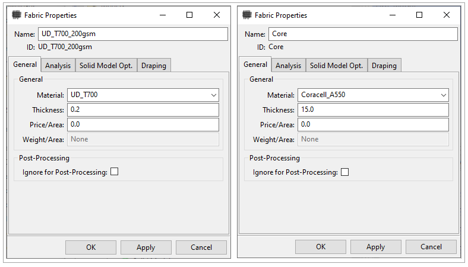
Task: Switch to Analysis tab in left dialog
Action: click(58, 66)
